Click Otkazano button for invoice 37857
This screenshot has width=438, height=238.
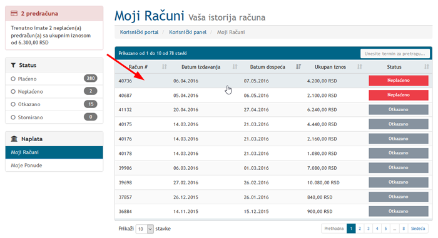point(399,197)
